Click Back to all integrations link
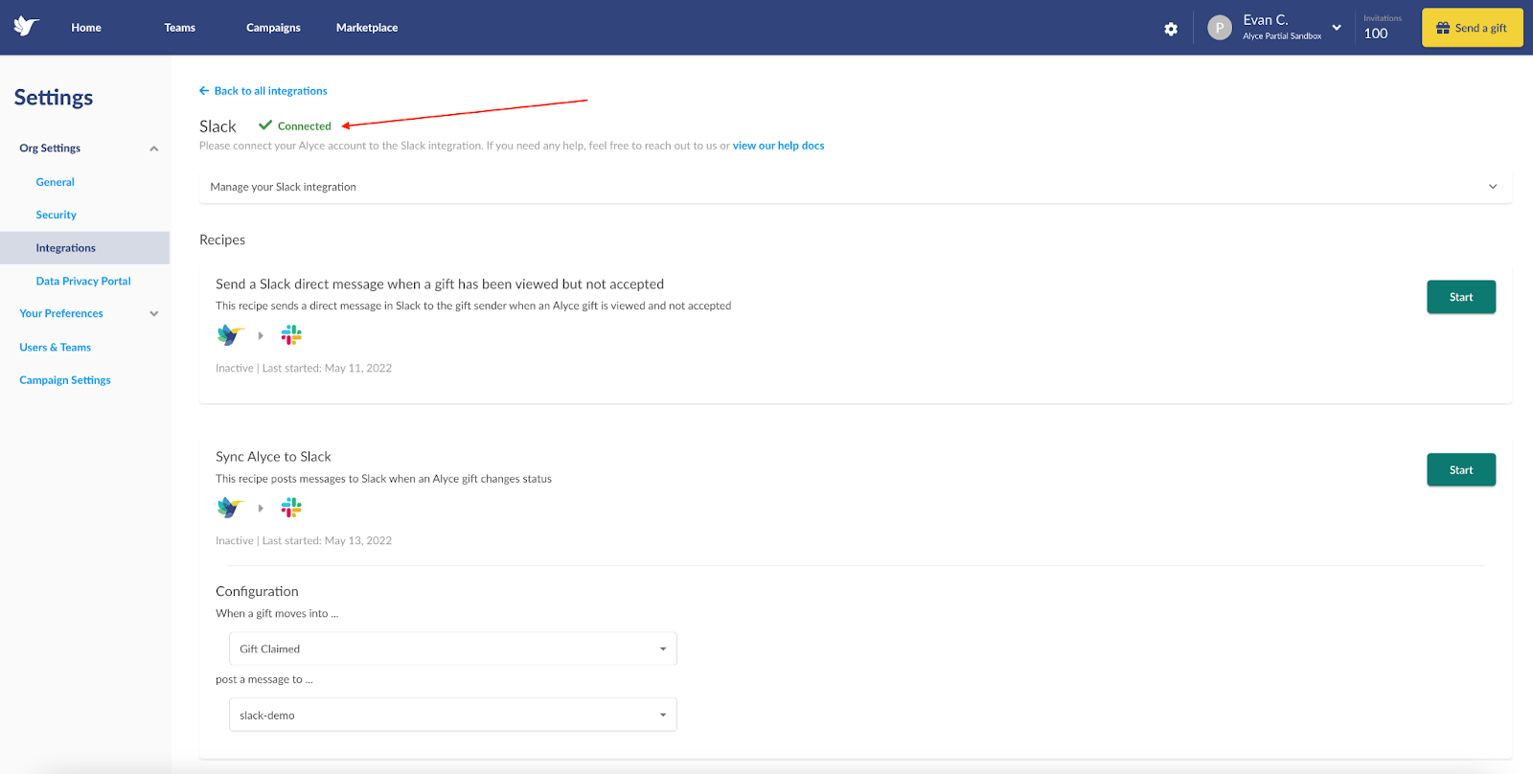Viewport: 1533px width, 774px height. [x=270, y=91]
